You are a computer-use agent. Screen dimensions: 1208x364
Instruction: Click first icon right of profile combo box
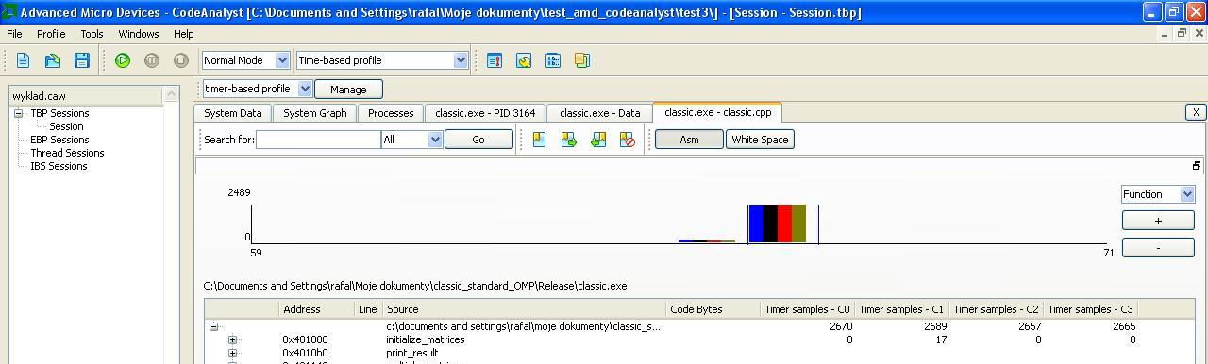495,60
